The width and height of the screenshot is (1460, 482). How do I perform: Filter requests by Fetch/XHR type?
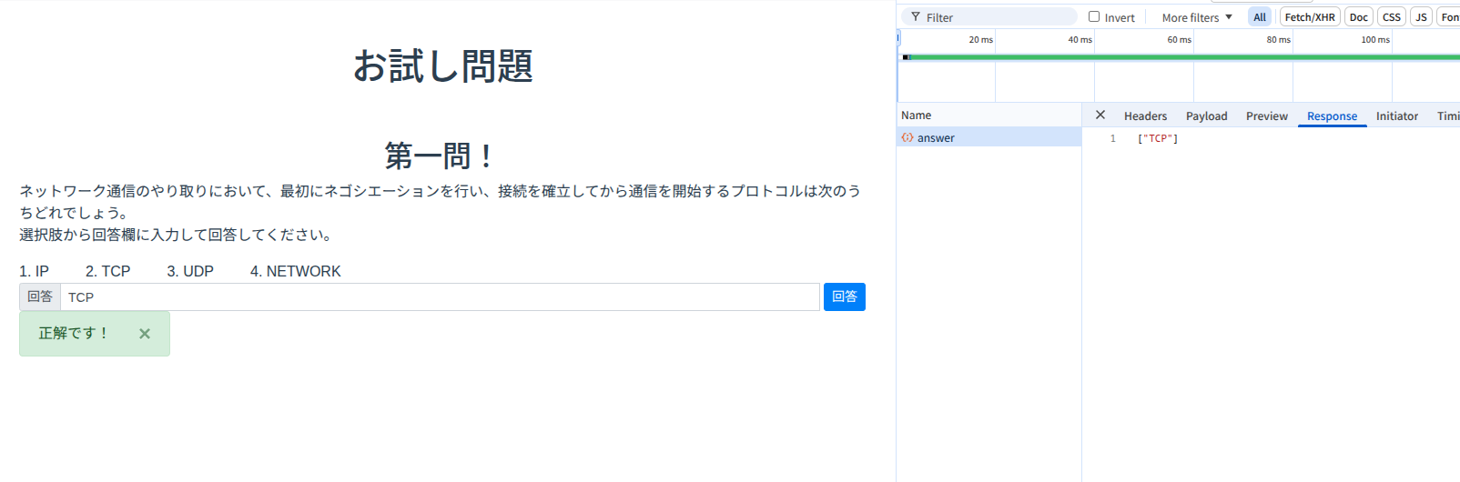point(1309,17)
